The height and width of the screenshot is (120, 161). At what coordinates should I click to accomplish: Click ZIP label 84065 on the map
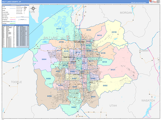(74, 107)
